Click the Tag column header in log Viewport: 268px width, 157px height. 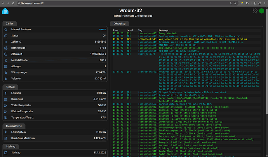click(x=140, y=30)
